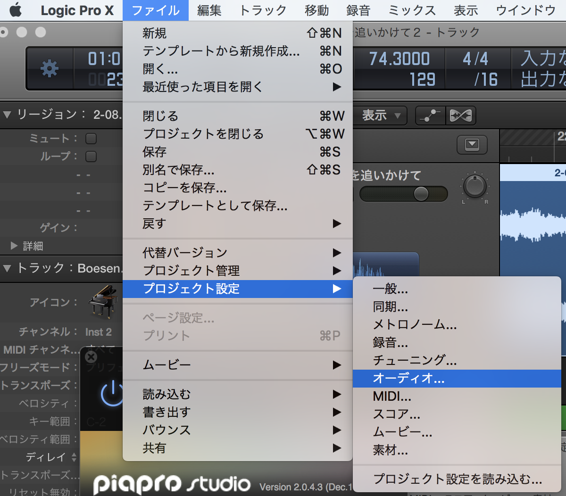Collapse the リージョン inspector section
Image resolution: width=566 pixels, height=496 pixels.
tap(7, 115)
